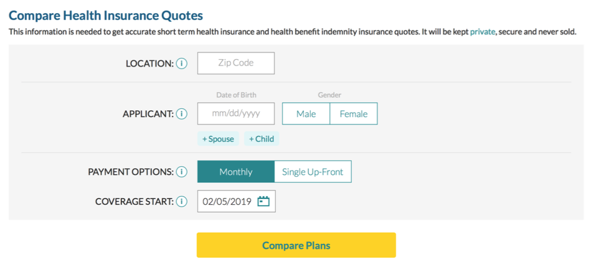The image size is (608, 275).
Task: Click the PAYMENT OPTIONS label text
Action: (x=131, y=172)
